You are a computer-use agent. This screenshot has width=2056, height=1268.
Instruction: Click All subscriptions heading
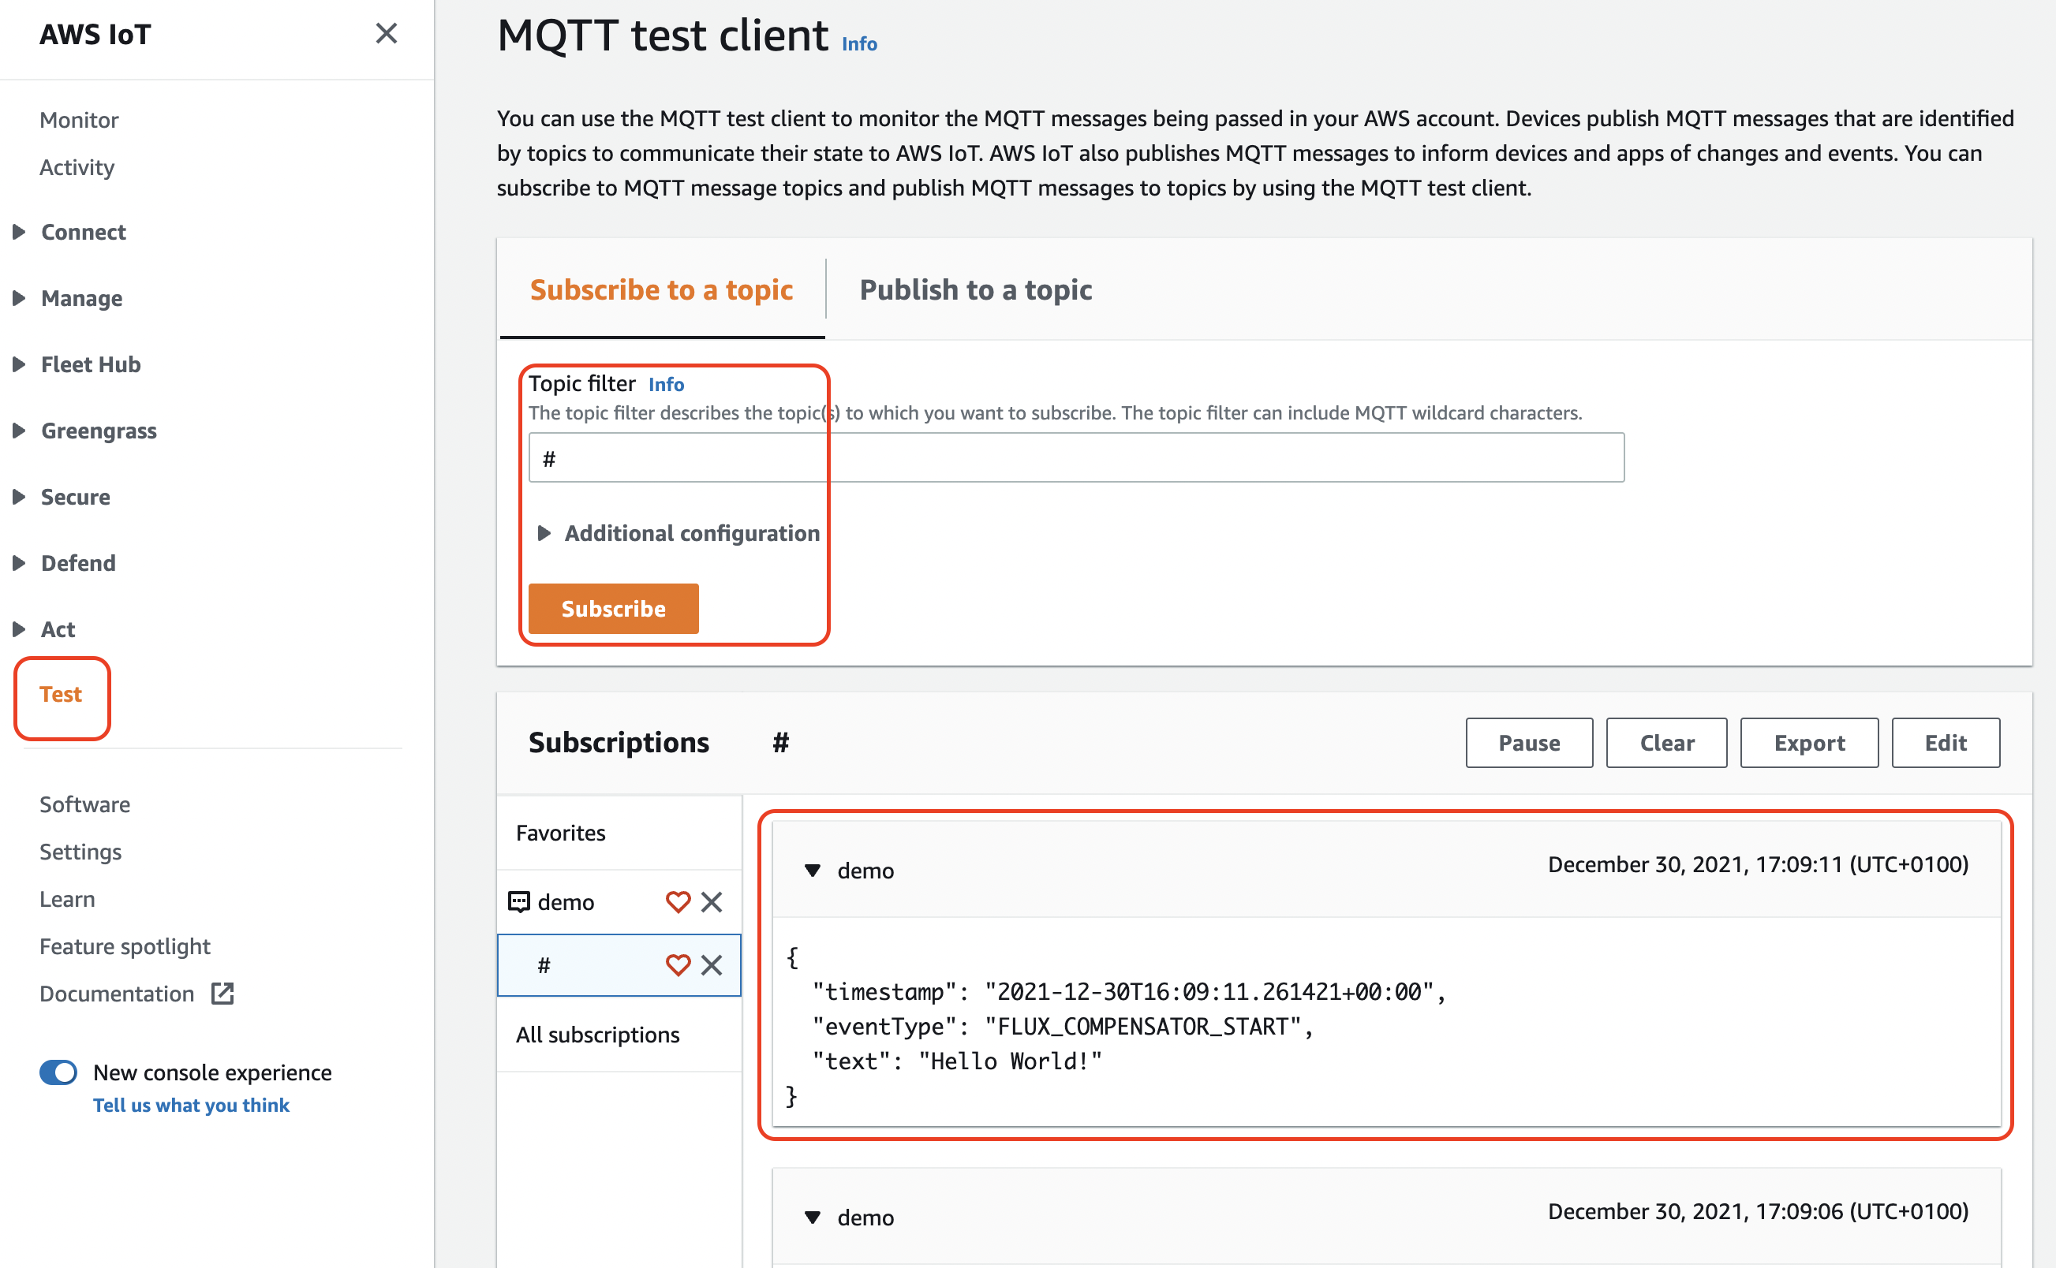coord(597,1035)
